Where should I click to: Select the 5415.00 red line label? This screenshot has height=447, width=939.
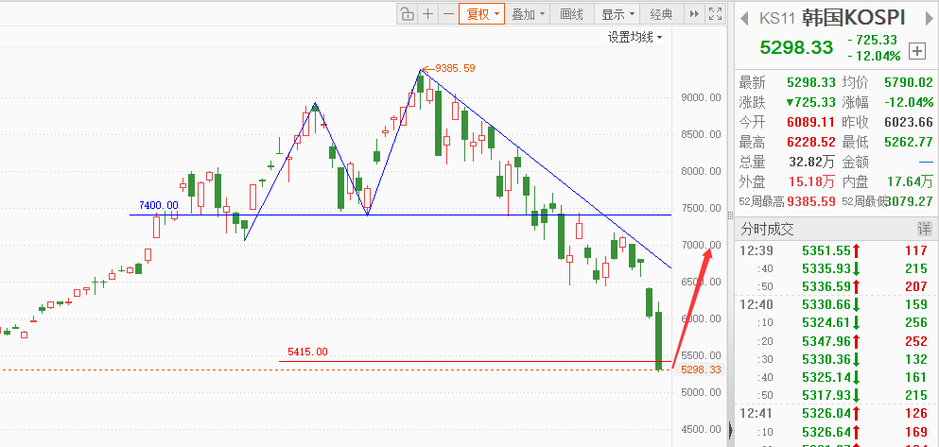(x=308, y=352)
